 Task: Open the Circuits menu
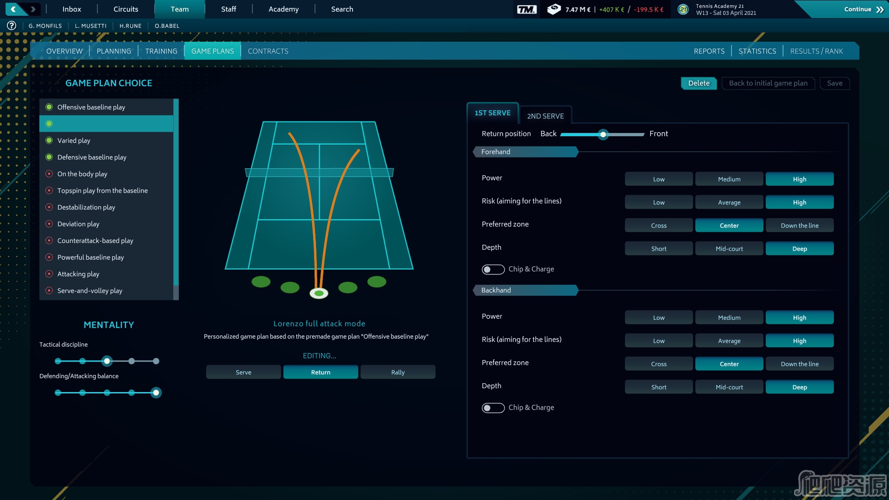tap(126, 9)
